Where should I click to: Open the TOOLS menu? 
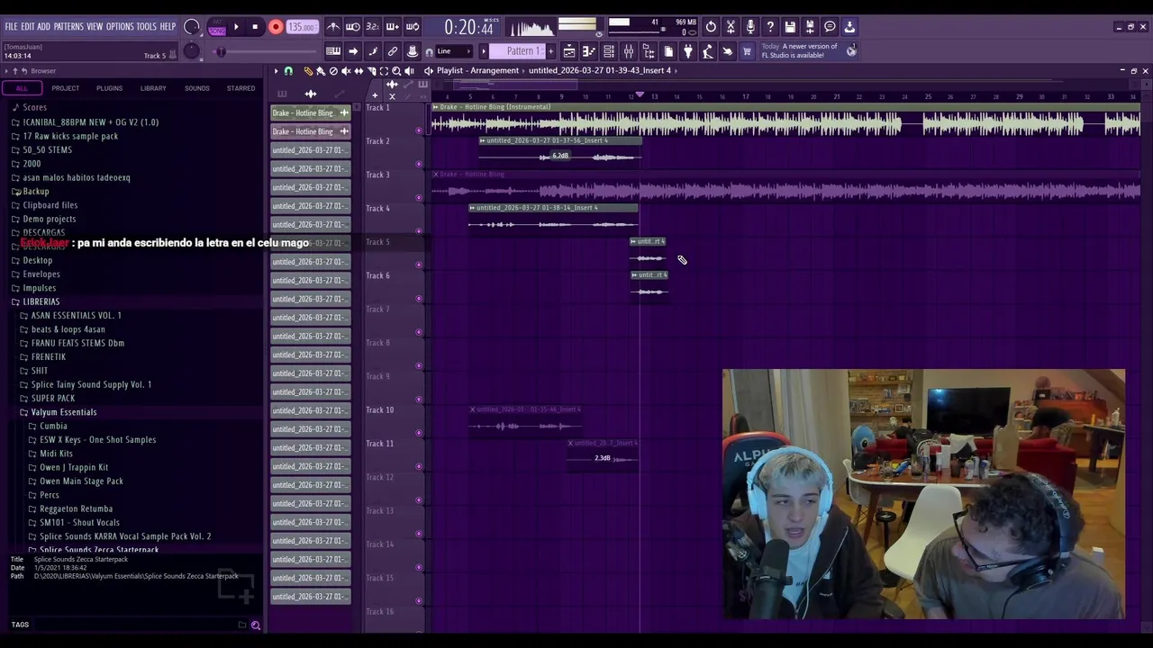click(147, 27)
